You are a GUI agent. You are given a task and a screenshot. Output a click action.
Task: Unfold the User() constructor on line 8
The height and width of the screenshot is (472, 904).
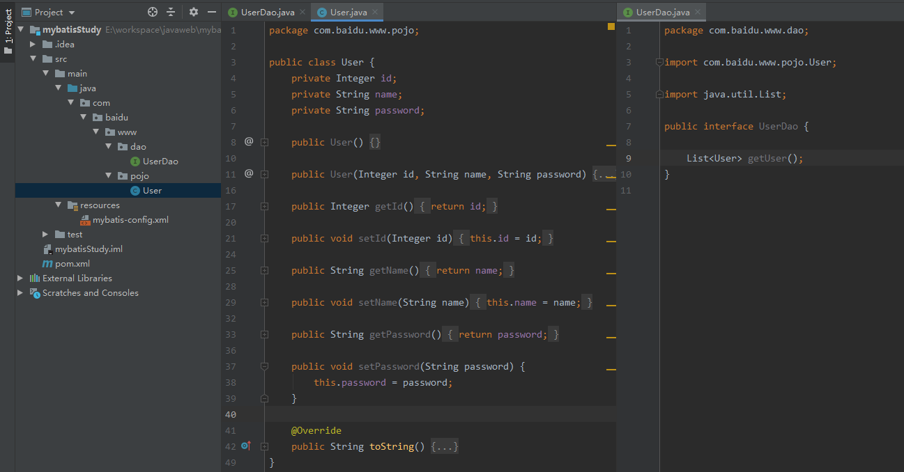point(265,142)
